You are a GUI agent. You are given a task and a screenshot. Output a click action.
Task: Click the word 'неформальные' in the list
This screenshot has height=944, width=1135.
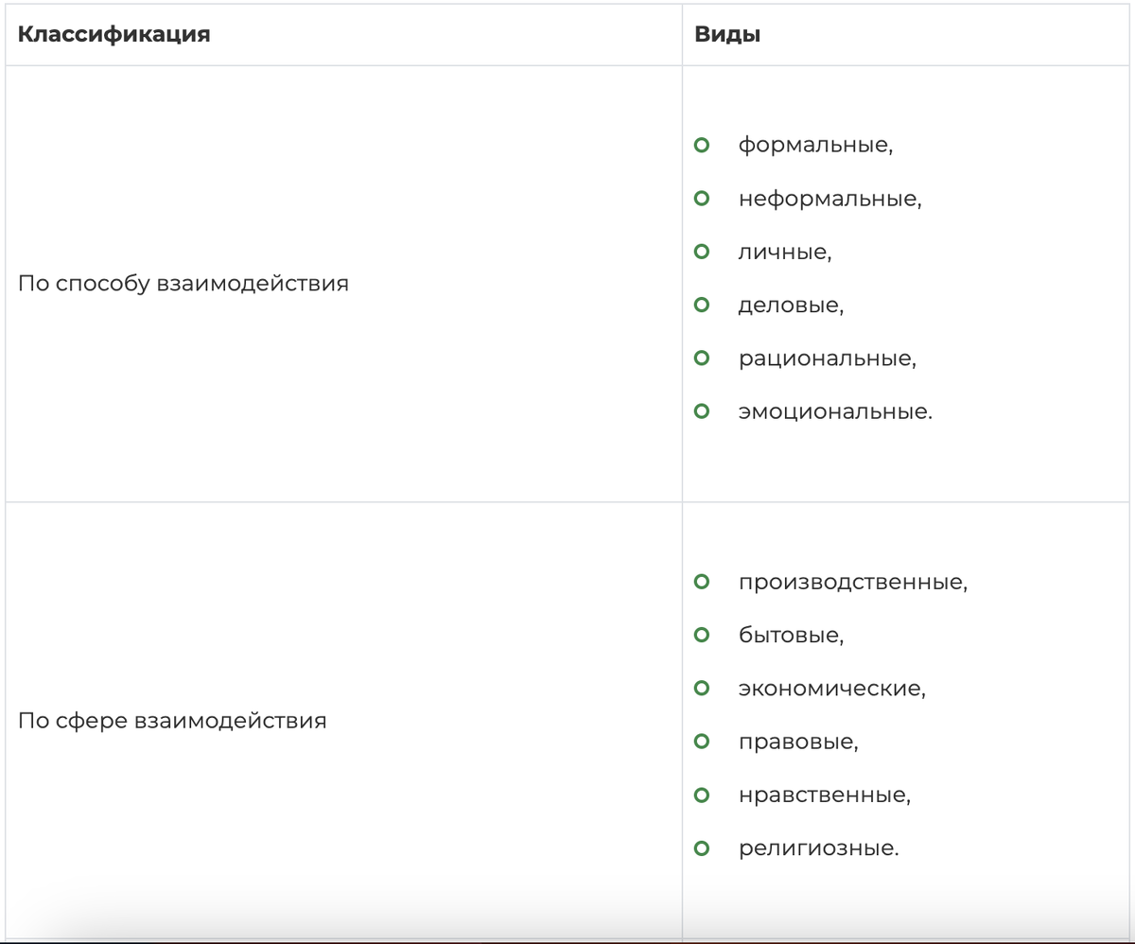click(829, 199)
